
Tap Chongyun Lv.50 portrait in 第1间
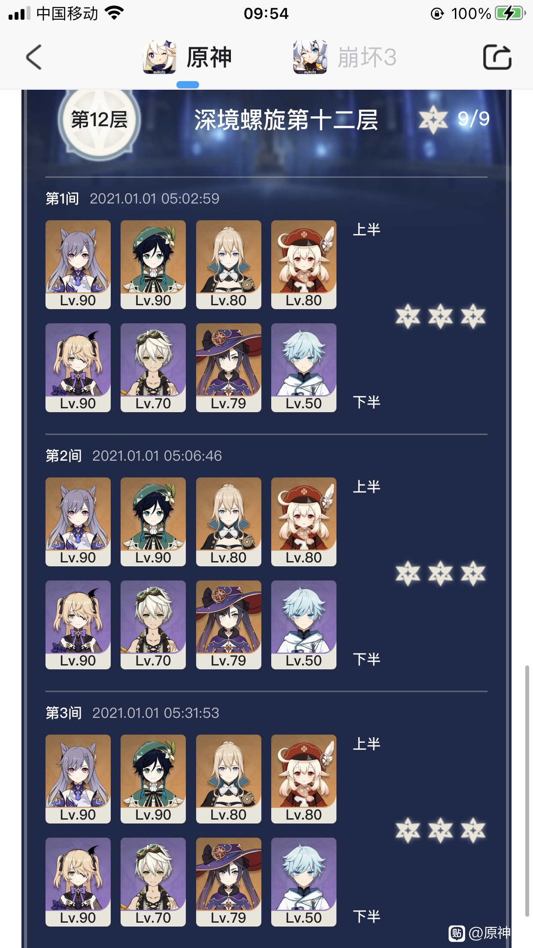[304, 368]
